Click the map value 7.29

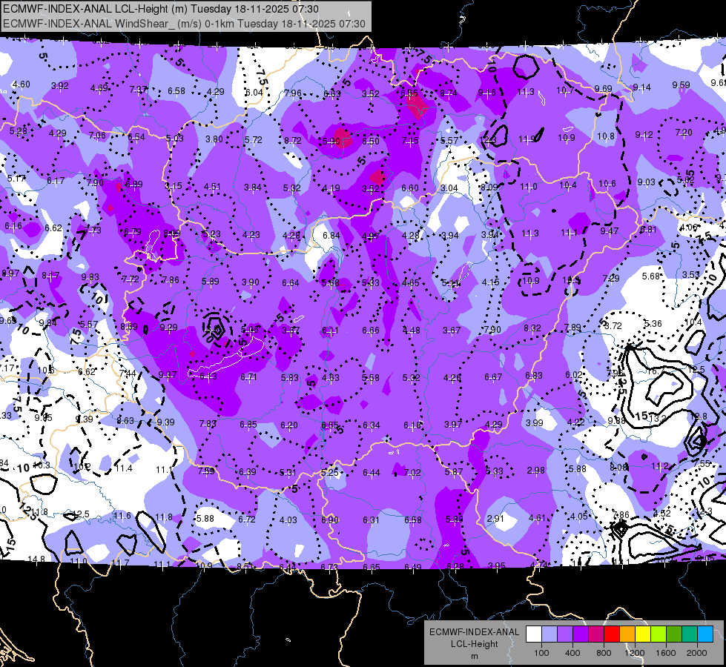pyautogui.click(x=611, y=278)
